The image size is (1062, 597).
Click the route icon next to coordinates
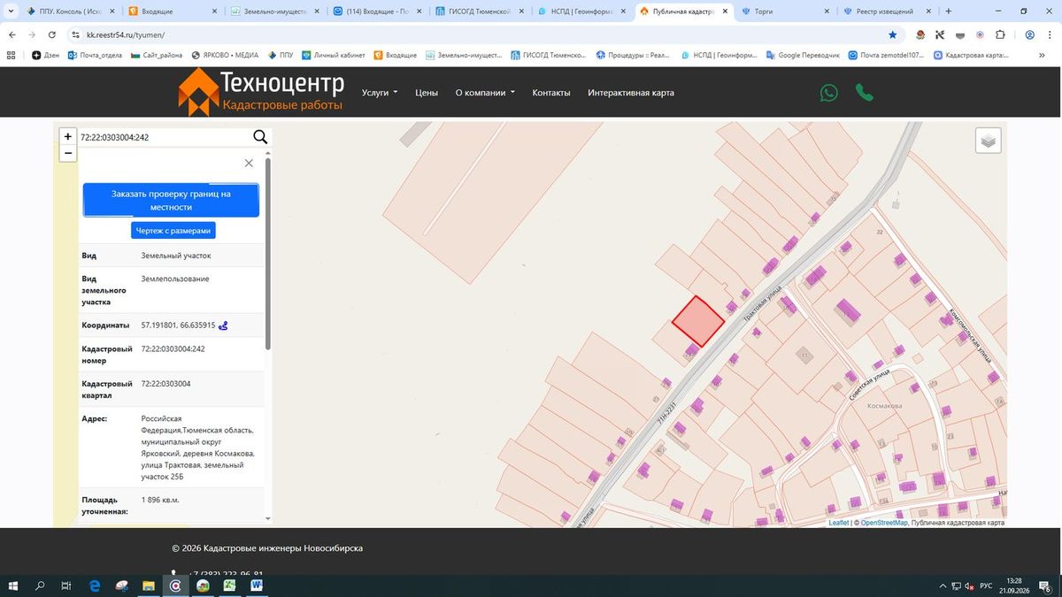click(223, 325)
